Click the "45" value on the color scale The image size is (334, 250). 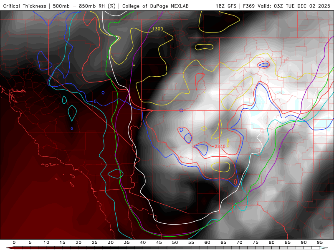[x=159, y=242]
